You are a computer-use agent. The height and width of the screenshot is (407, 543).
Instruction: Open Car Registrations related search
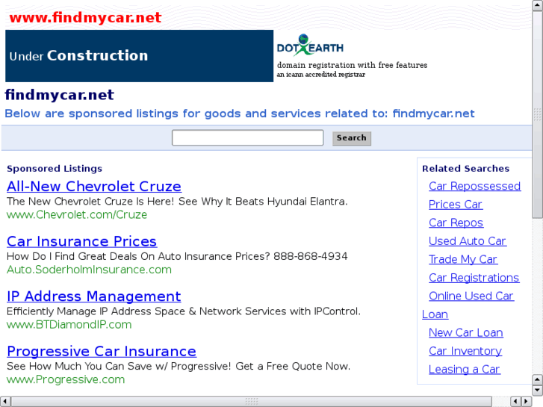pos(474,278)
